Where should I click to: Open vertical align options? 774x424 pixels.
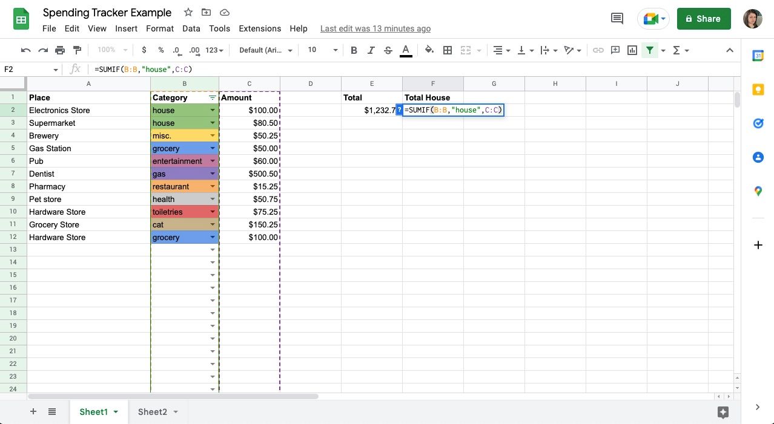pyautogui.click(x=524, y=50)
